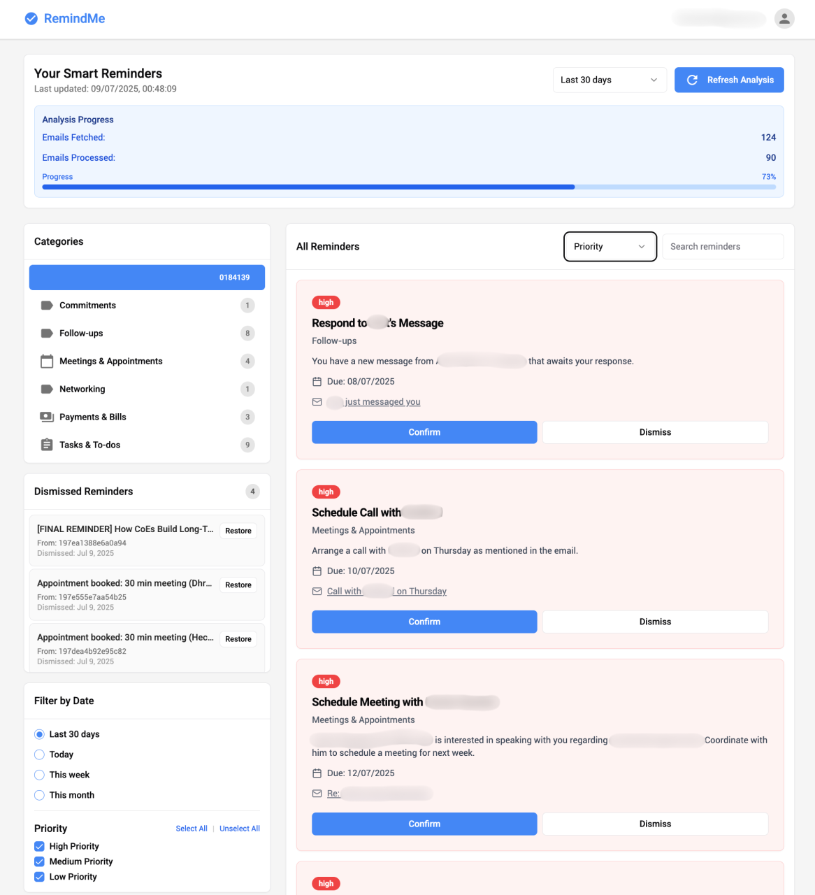Open the Payments & Bills category

(147, 417)
